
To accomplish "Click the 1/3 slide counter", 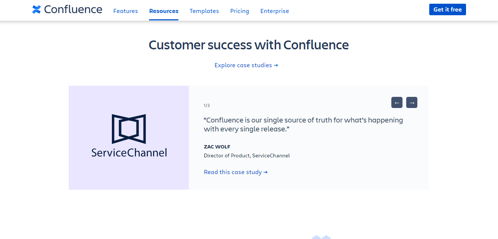I will tap(207, 105).
